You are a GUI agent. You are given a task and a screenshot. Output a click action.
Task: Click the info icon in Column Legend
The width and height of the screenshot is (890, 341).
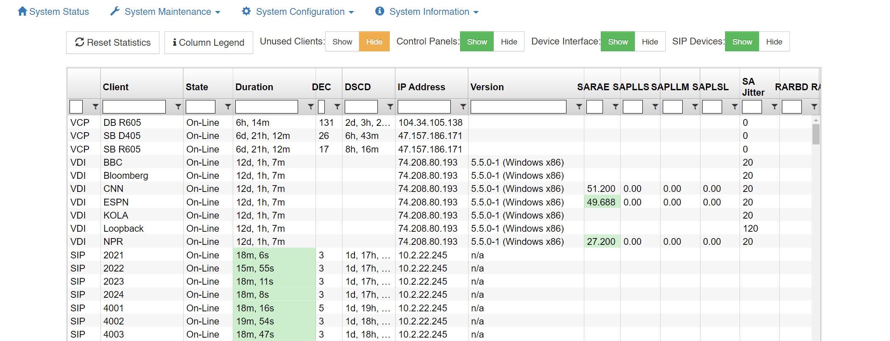tap(175, 42)
